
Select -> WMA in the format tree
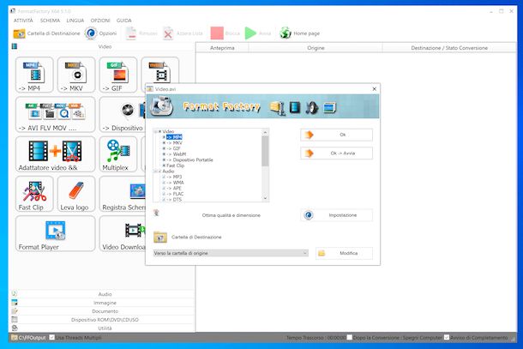175,183
